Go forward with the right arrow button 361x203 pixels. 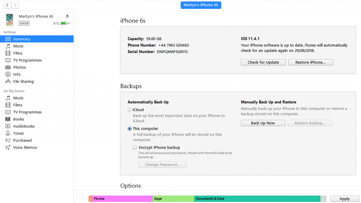pos(15,5)
